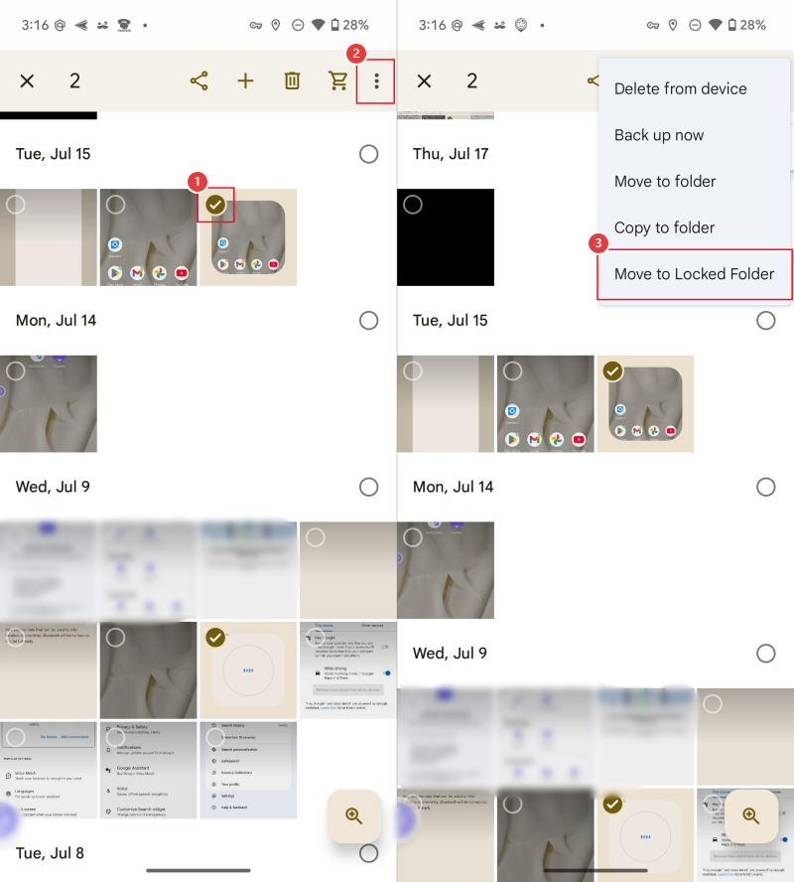794x882 pixels.
Task: Exit selection mode with the X
Action: (27, 80)
